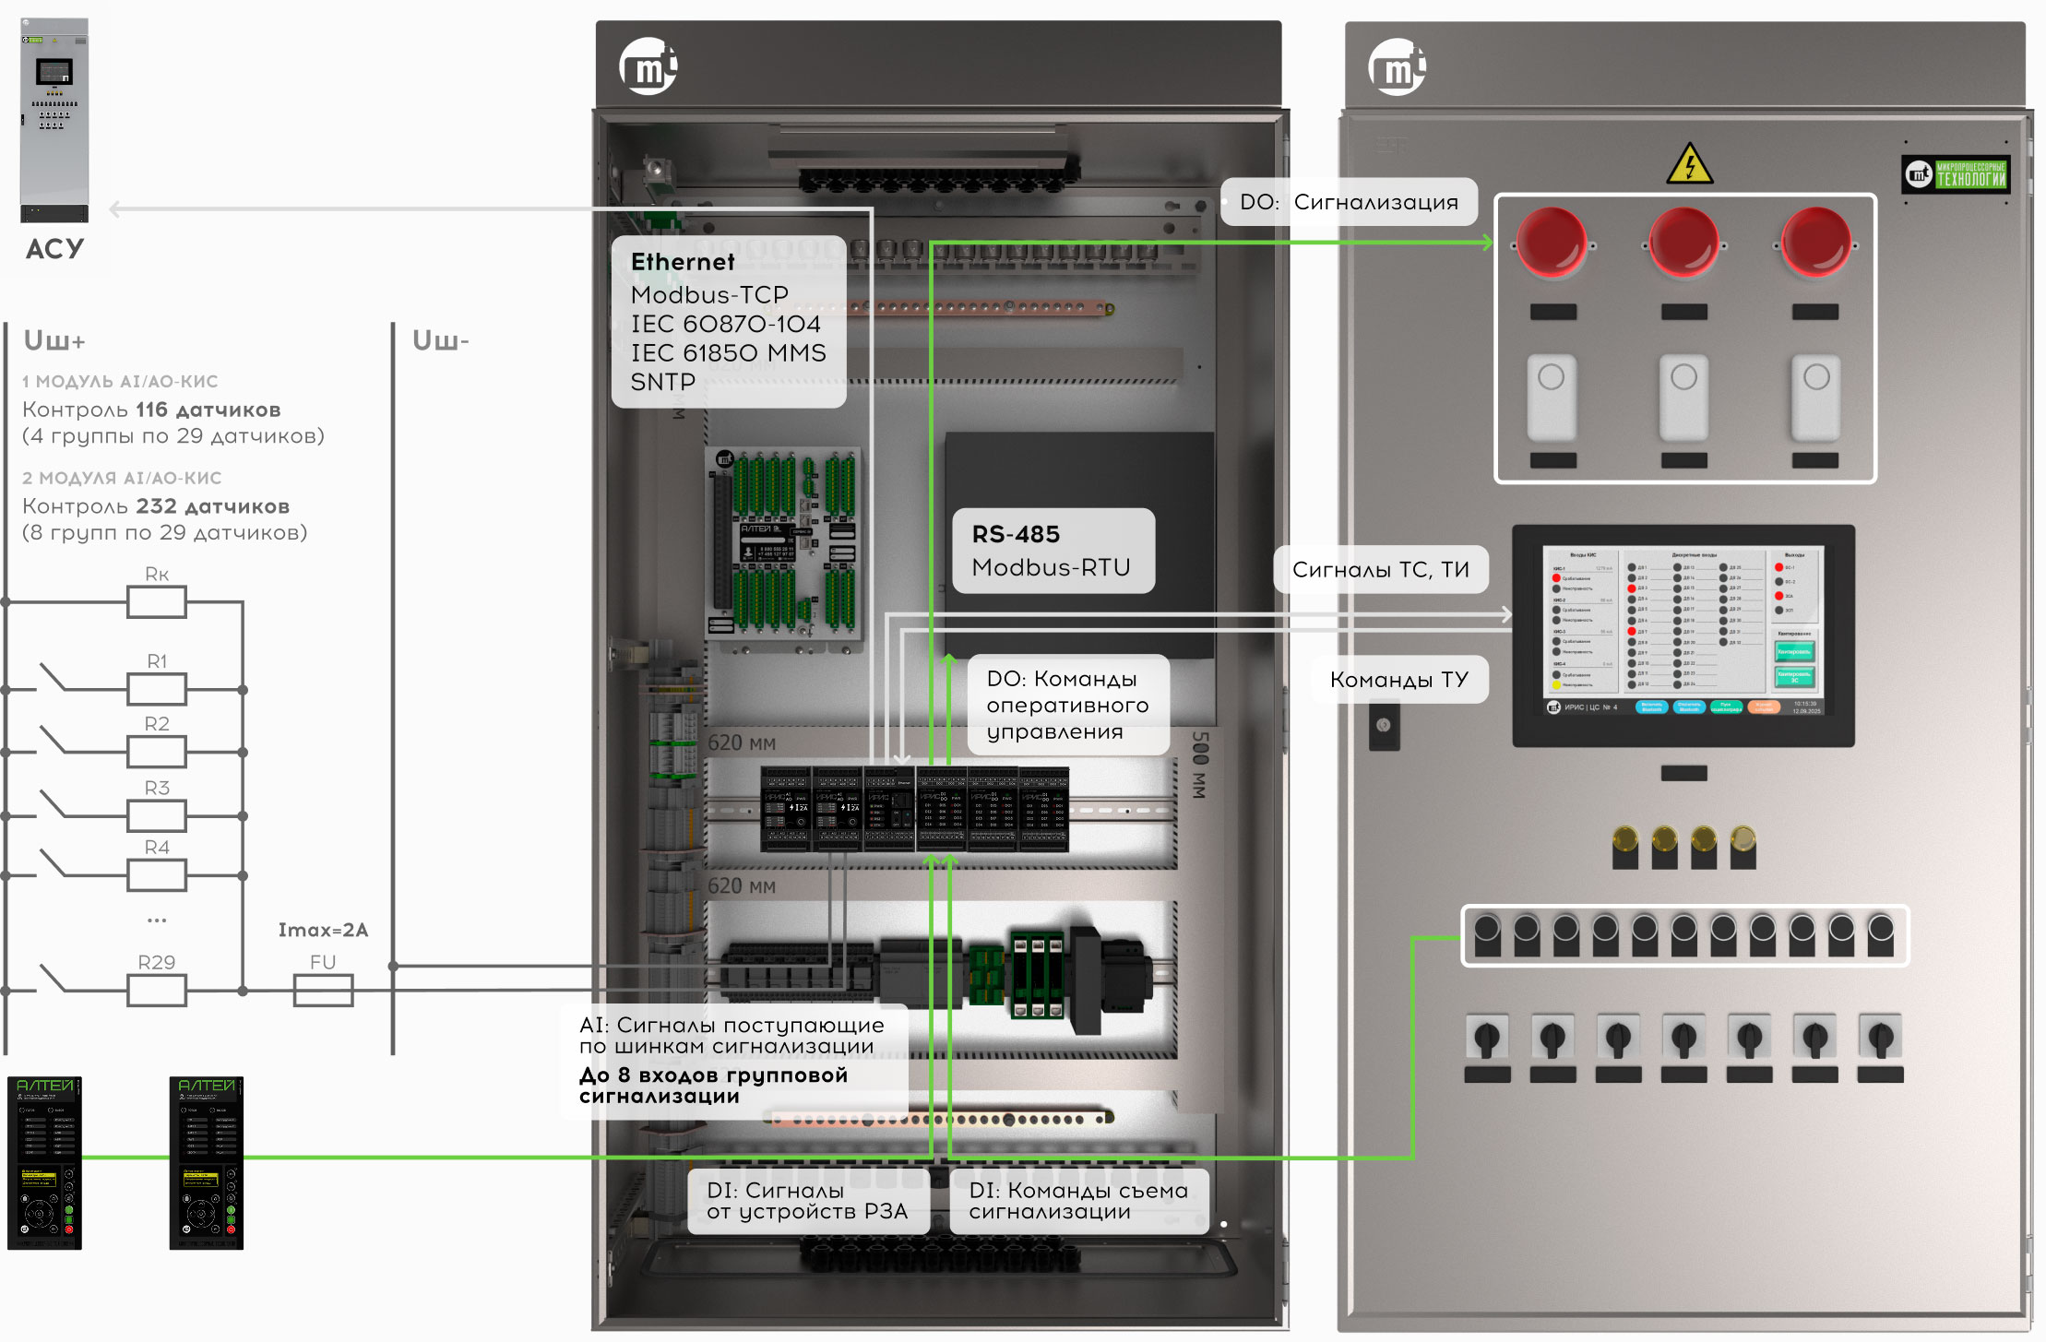Click the round logo on the right cabinet header
Screen dimensions: 2046x1342
(x=1397, y=67)
